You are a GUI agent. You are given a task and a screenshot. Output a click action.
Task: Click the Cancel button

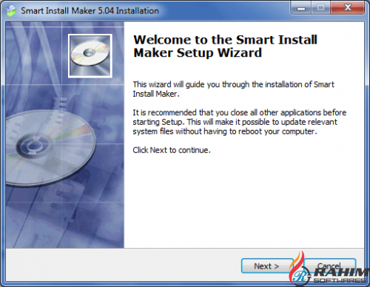pos(330,266)
